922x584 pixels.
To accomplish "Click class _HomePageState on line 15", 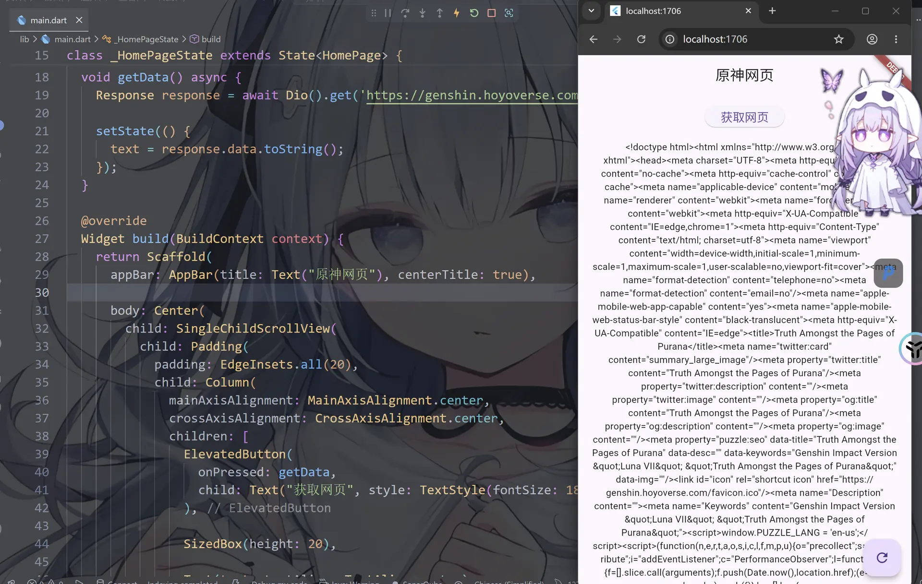I will click(x=139, y=56).
